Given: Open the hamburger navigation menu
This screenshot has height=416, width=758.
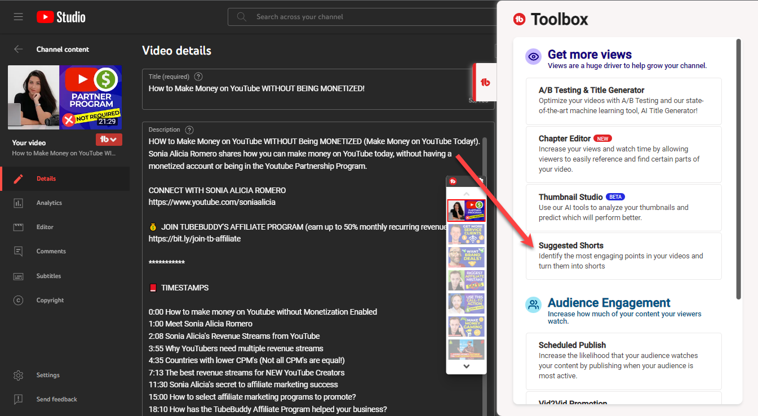Looking at the screenshot, I should pyautogui.click(x=18, y=17).
